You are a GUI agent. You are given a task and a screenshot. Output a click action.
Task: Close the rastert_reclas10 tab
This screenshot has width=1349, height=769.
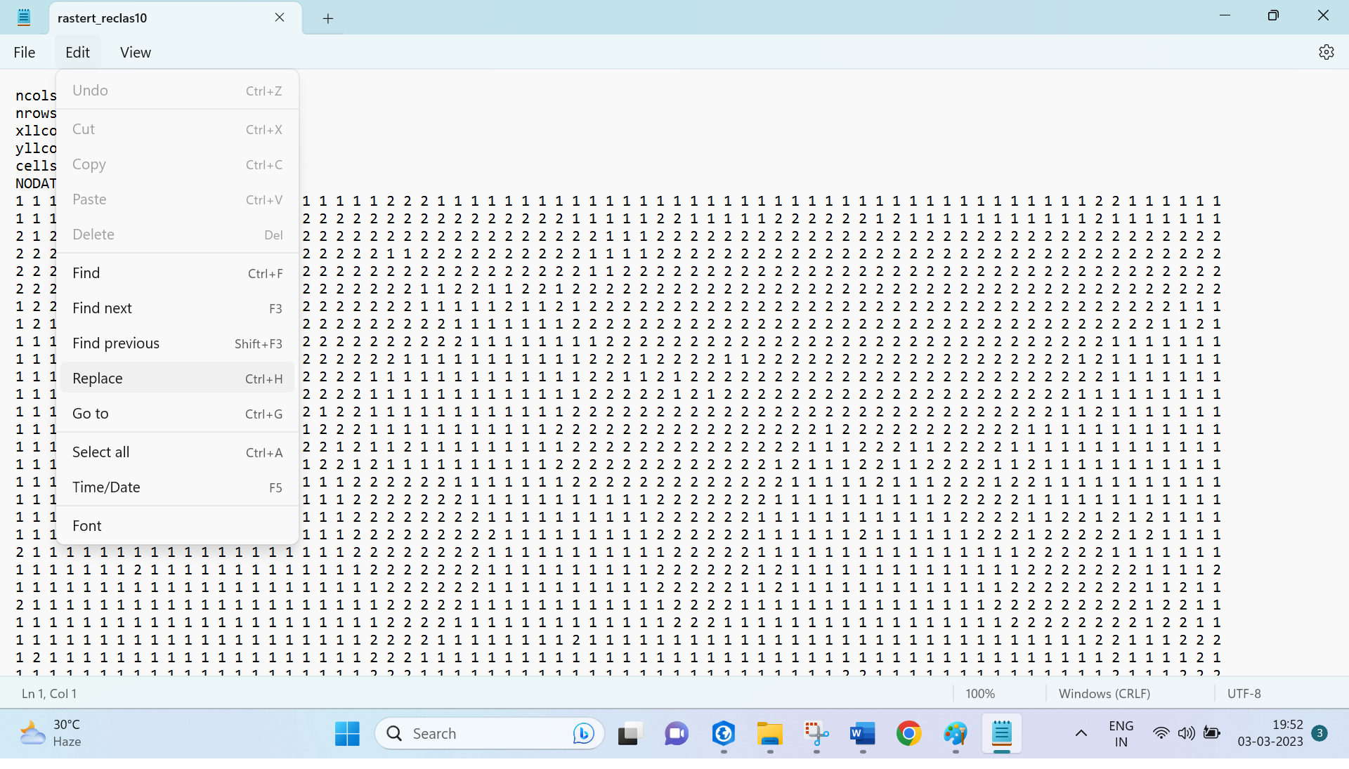tap(280, 18)
